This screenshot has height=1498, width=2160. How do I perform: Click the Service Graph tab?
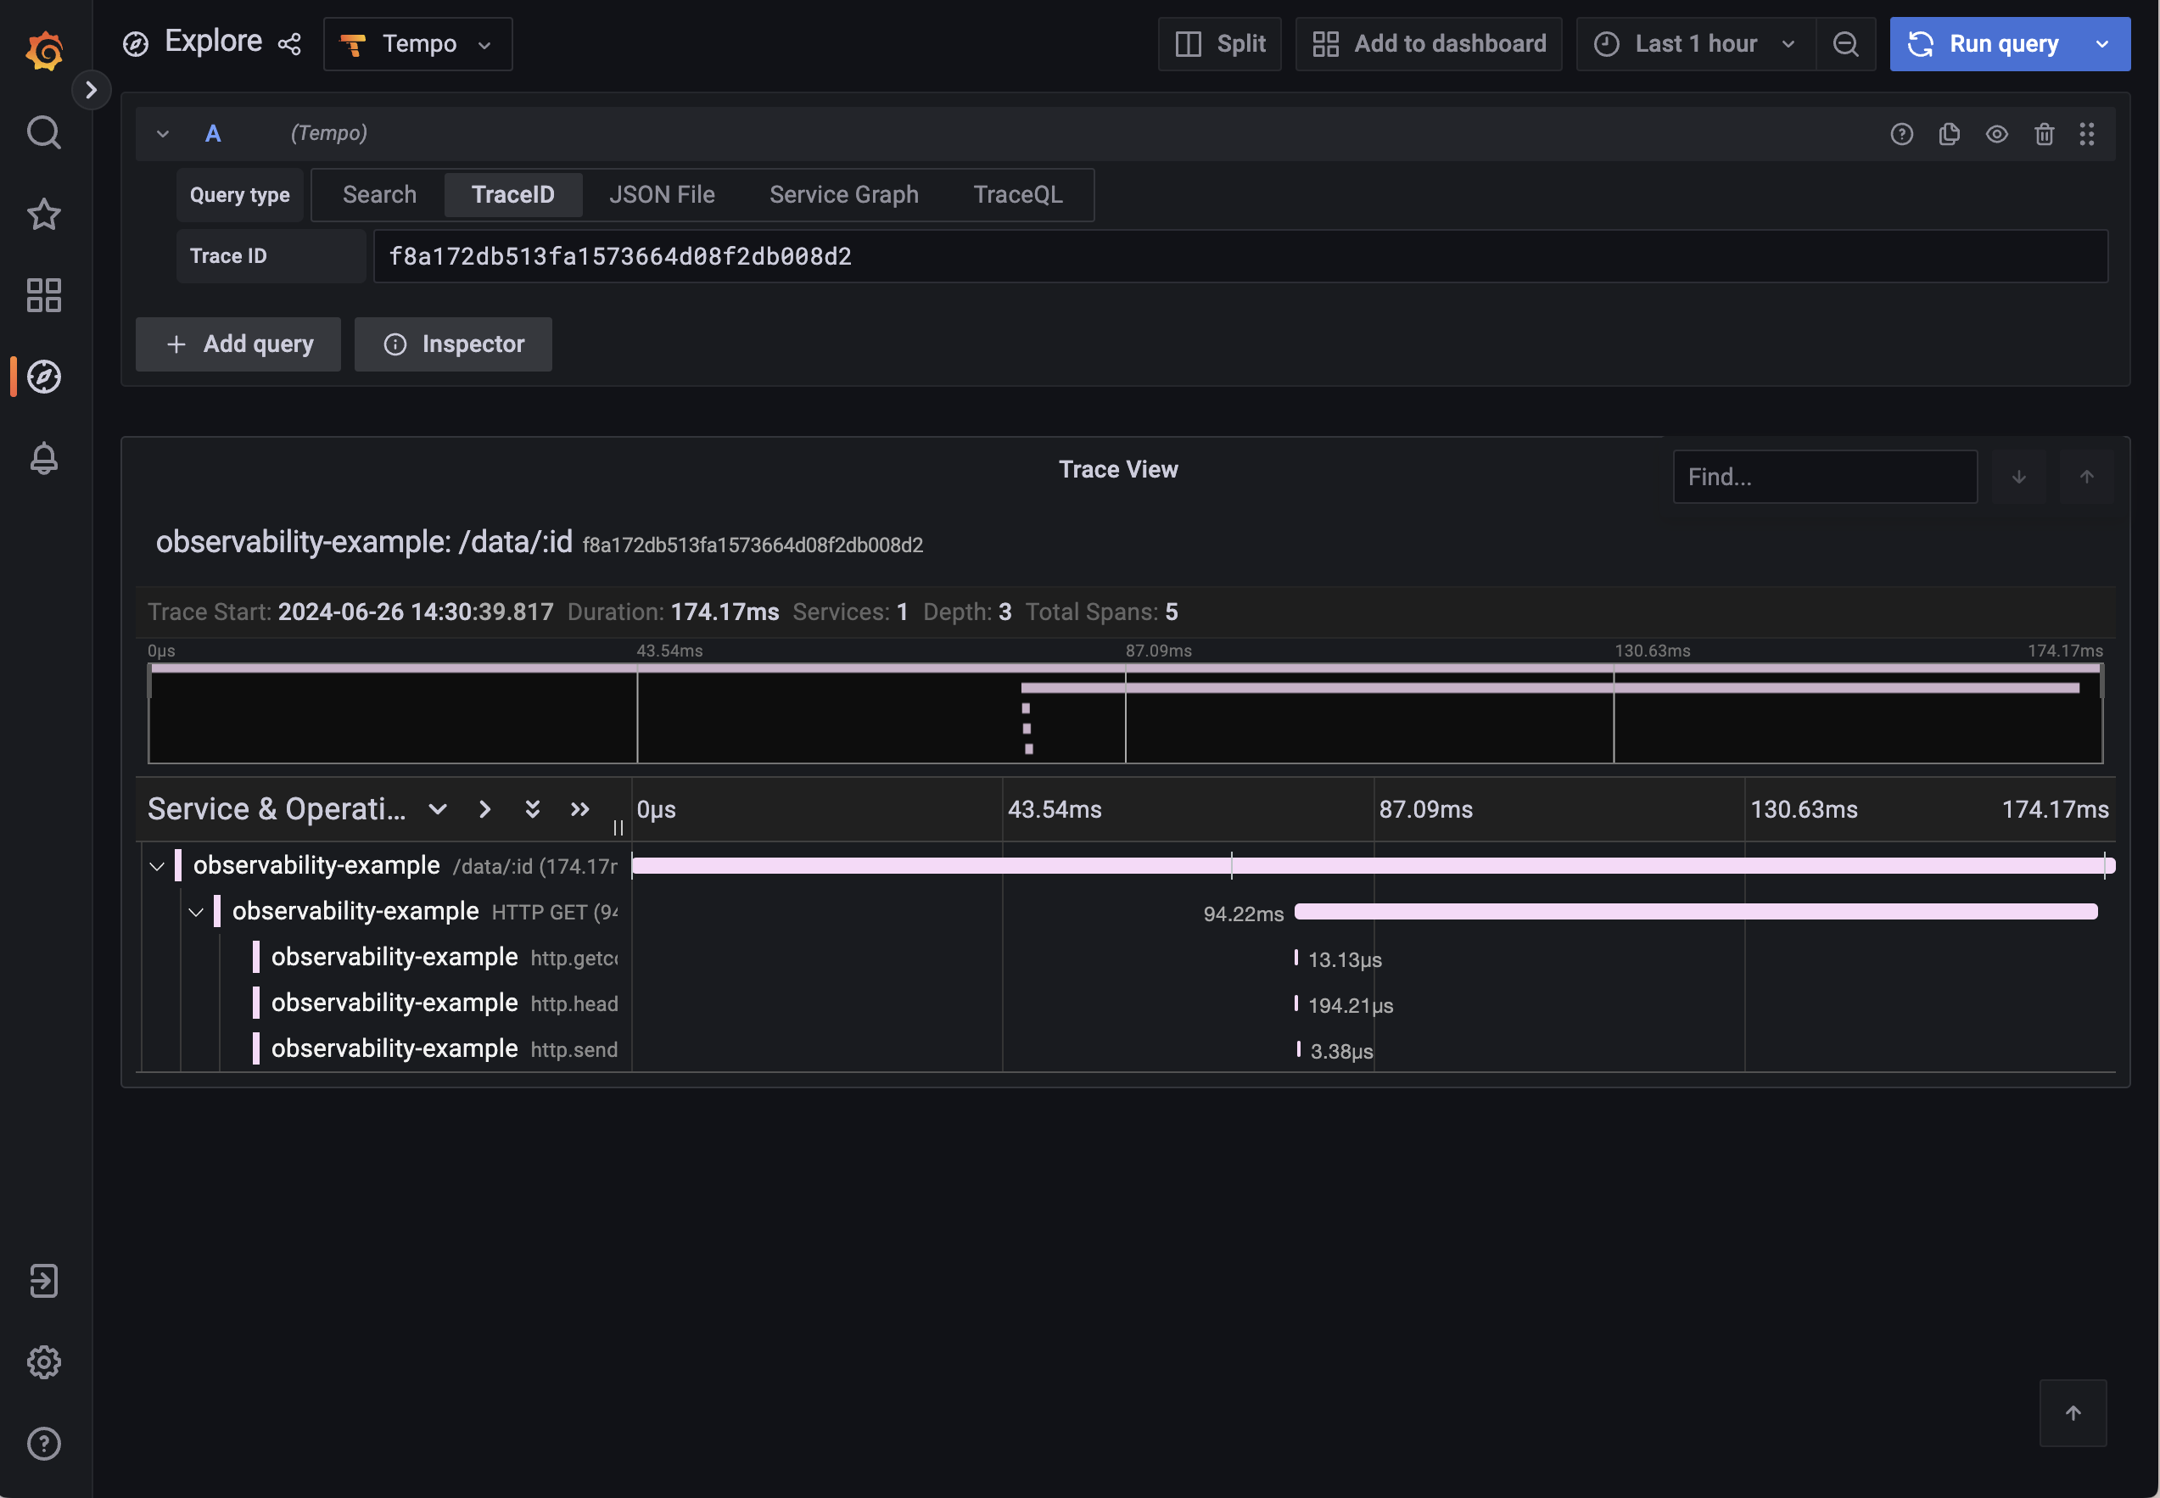(843, 193)
